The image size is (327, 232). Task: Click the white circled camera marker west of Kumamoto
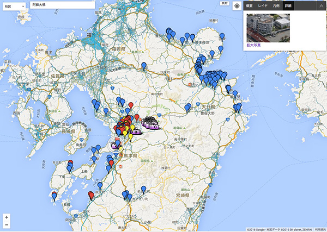116,145
